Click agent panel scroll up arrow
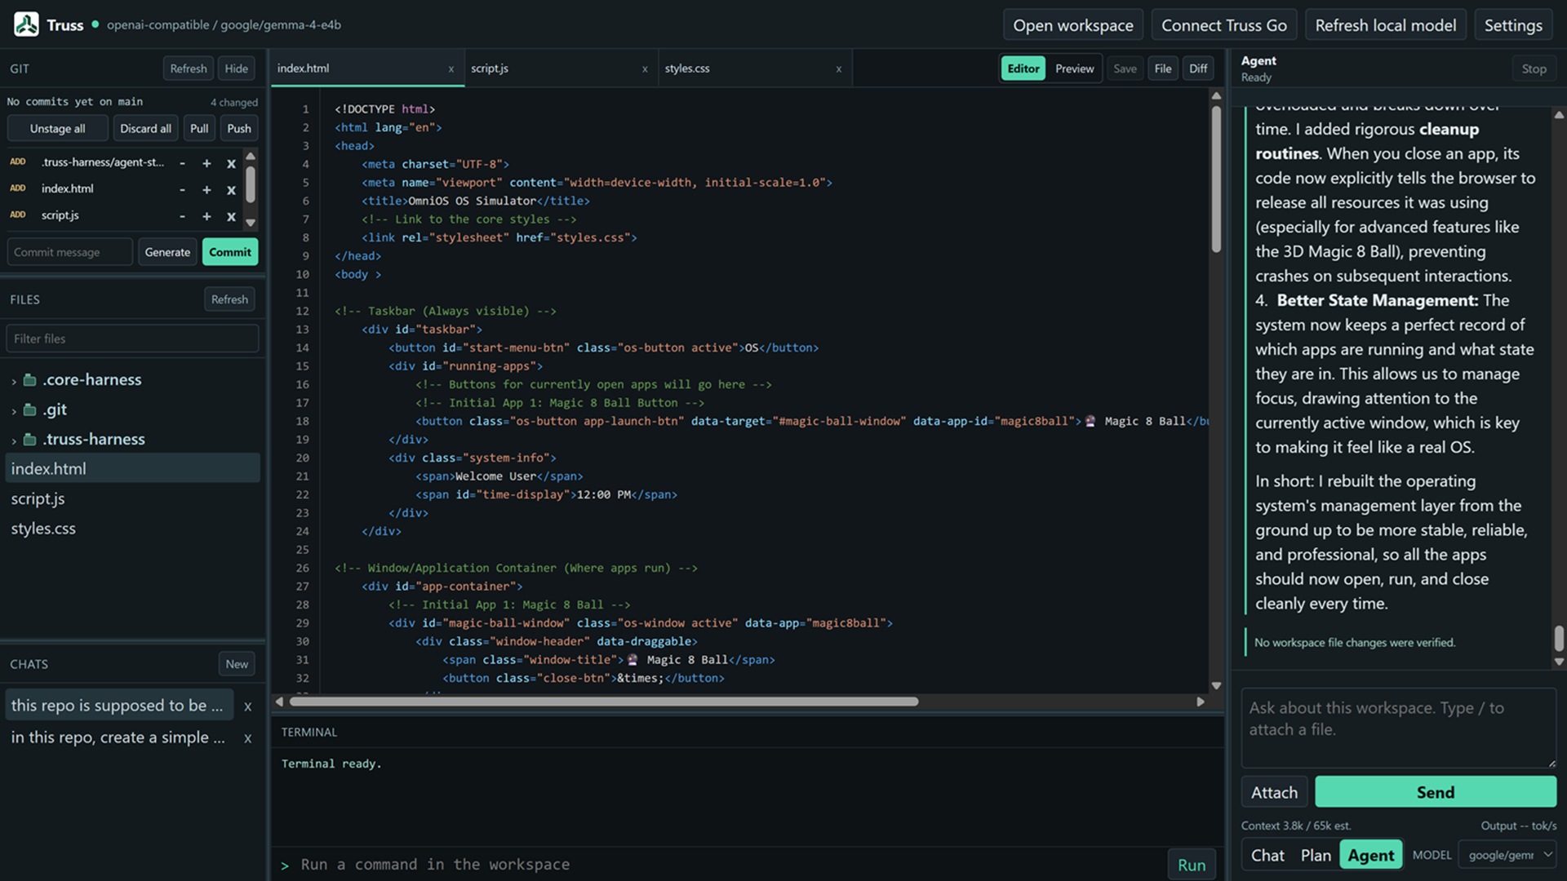Screen dimensions: 1567x881 pos(1559,115)
